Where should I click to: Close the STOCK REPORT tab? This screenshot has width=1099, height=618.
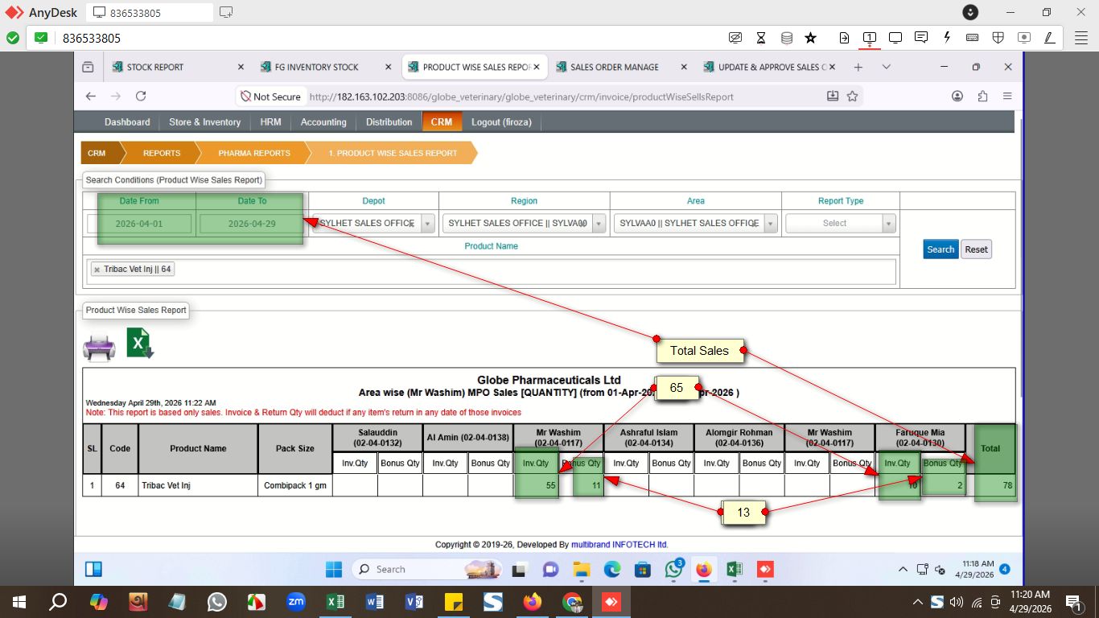[x=241, y=67]
